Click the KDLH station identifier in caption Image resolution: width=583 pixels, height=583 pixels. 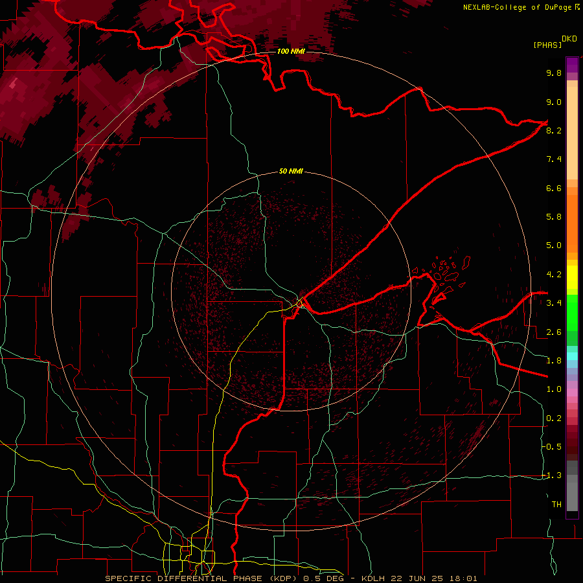click(x=373, y=578)
